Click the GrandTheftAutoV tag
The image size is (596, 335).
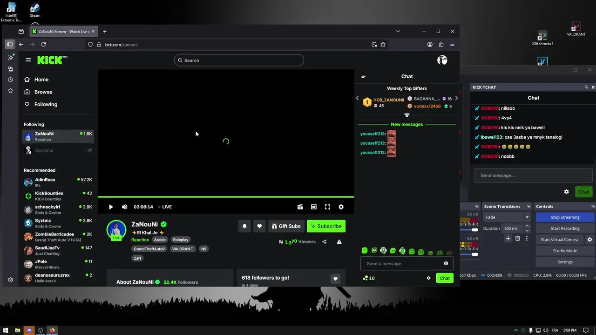tap(149, 249)
